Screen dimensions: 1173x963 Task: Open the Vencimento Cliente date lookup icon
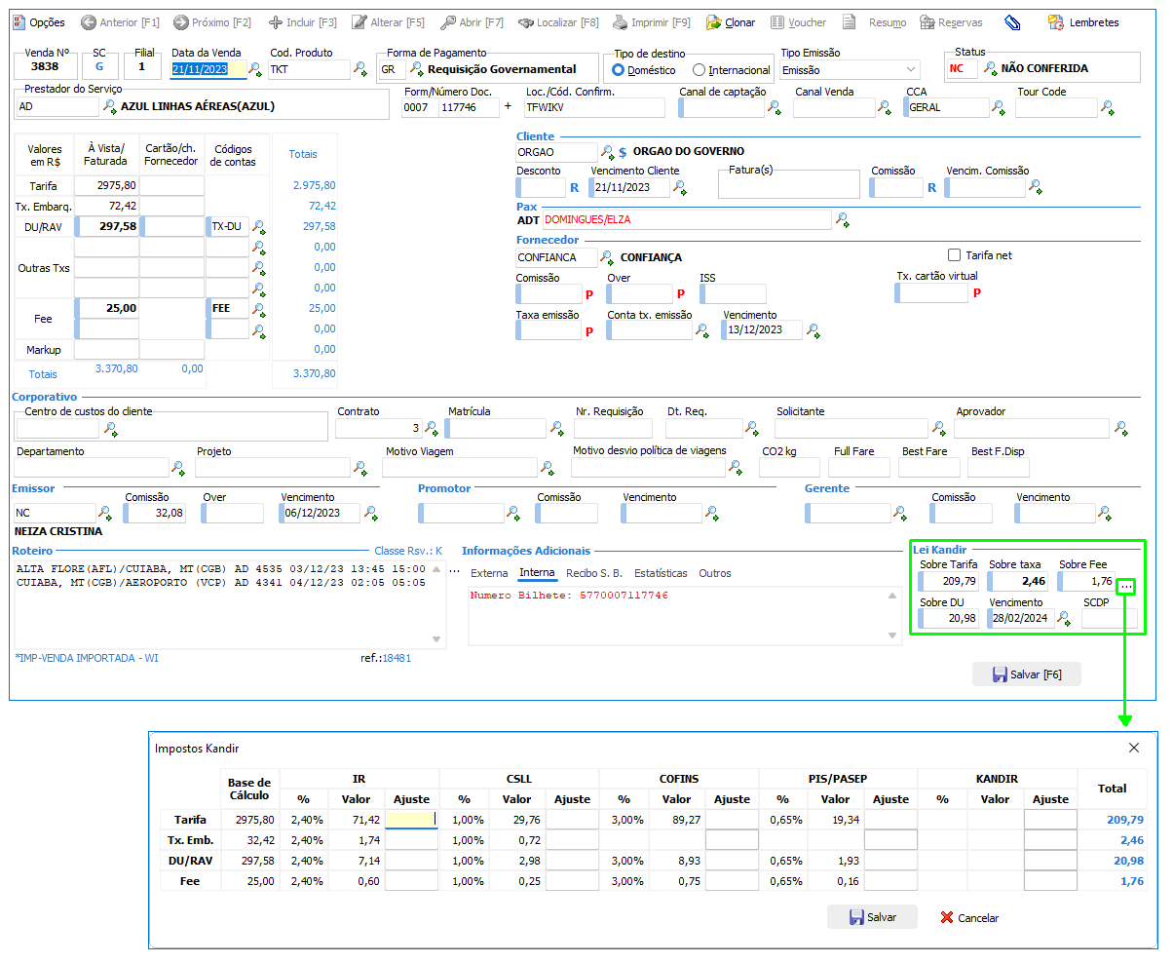pyautogui.click(x=680, y=188)
